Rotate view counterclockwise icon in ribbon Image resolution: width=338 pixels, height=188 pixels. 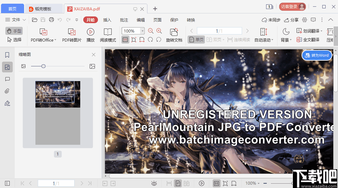159,40
